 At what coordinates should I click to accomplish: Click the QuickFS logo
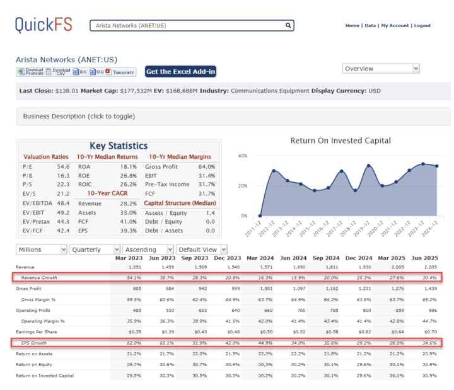point(44,25)
